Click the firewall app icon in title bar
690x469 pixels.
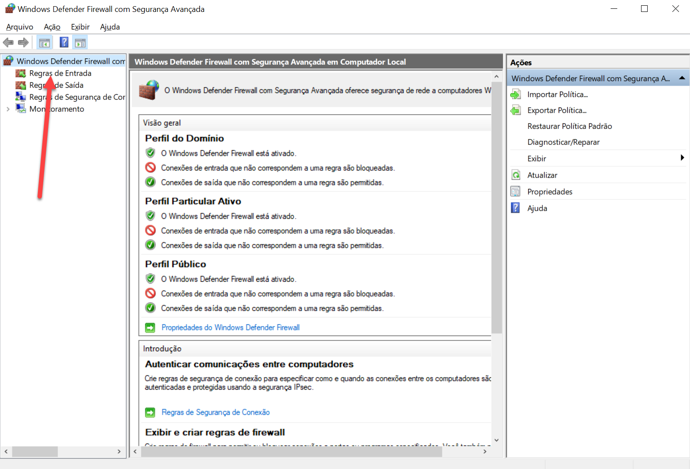[x=10, y=8]
